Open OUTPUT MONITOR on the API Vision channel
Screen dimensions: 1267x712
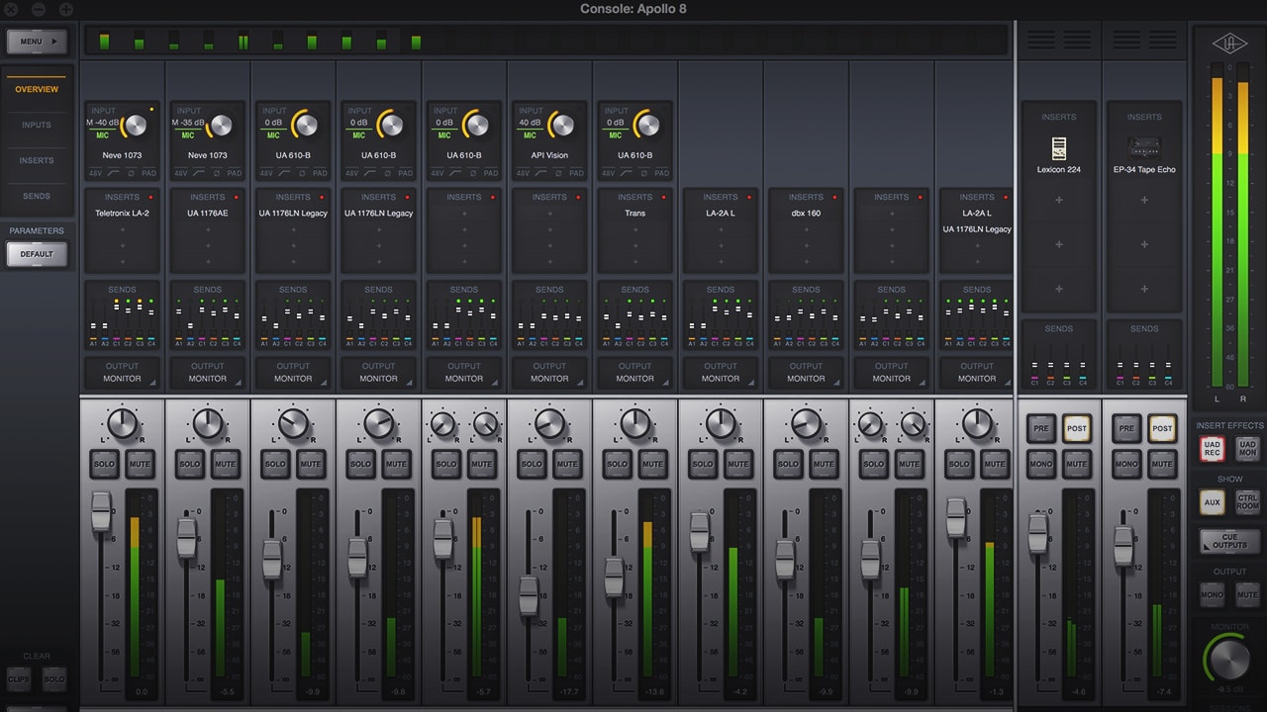(549, 372)
